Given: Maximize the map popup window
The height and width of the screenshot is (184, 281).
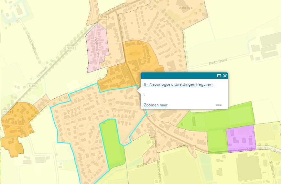Looking at the screenshot, I should click(219, 76).
